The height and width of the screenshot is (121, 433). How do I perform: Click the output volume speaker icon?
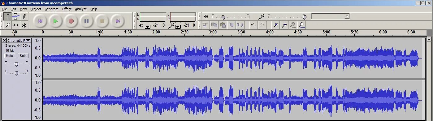pyautogui.click(x=206, y=16)
